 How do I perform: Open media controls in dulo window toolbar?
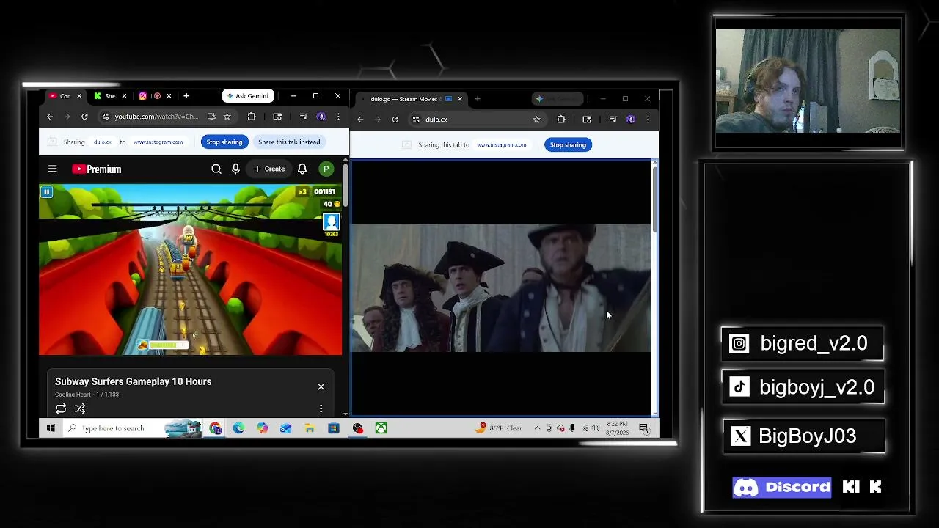613,120
